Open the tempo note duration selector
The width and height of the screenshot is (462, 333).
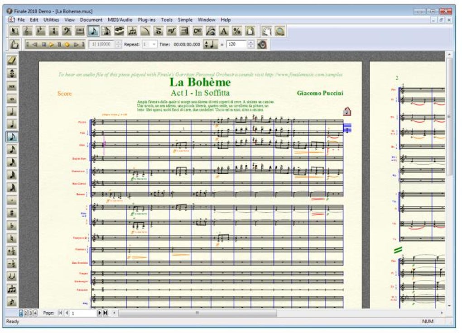(x=211, y=44)
